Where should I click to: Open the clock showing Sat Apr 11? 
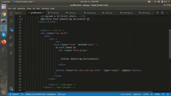pos(89,2)
